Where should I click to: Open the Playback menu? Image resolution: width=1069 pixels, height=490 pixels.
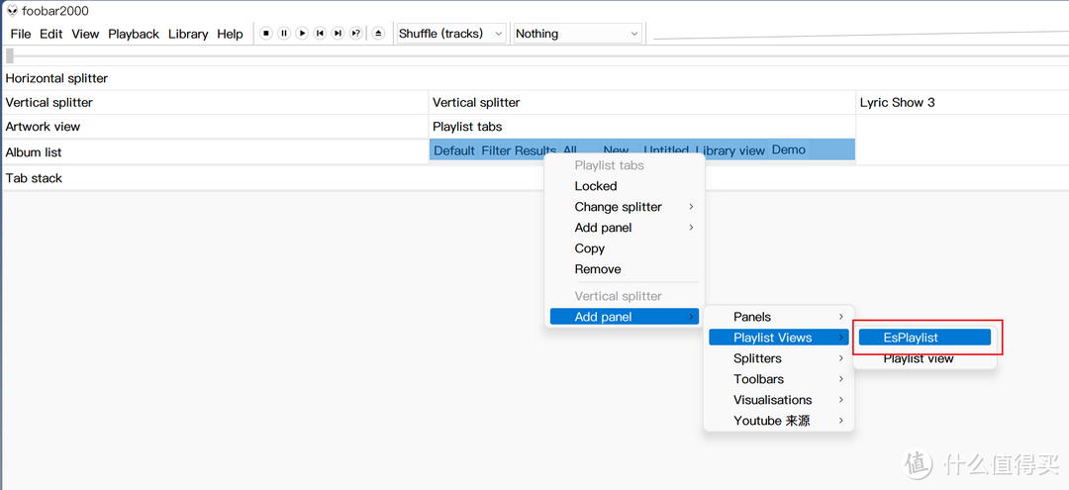point(134,34)
